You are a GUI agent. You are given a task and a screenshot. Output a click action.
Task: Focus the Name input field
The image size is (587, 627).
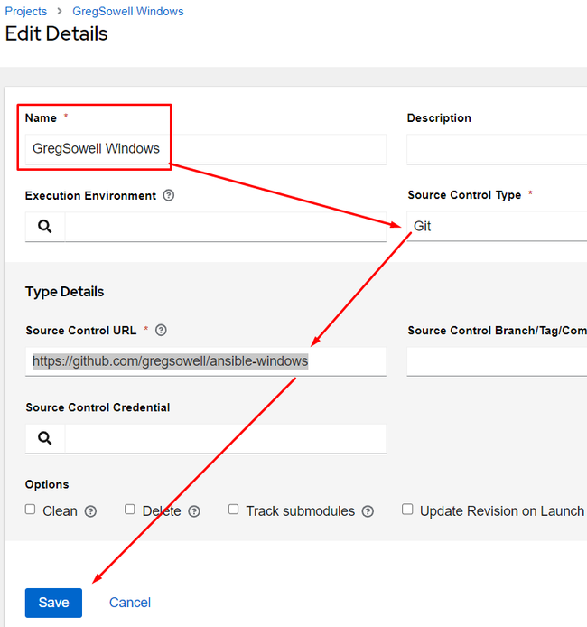click(x=206, y=149)
